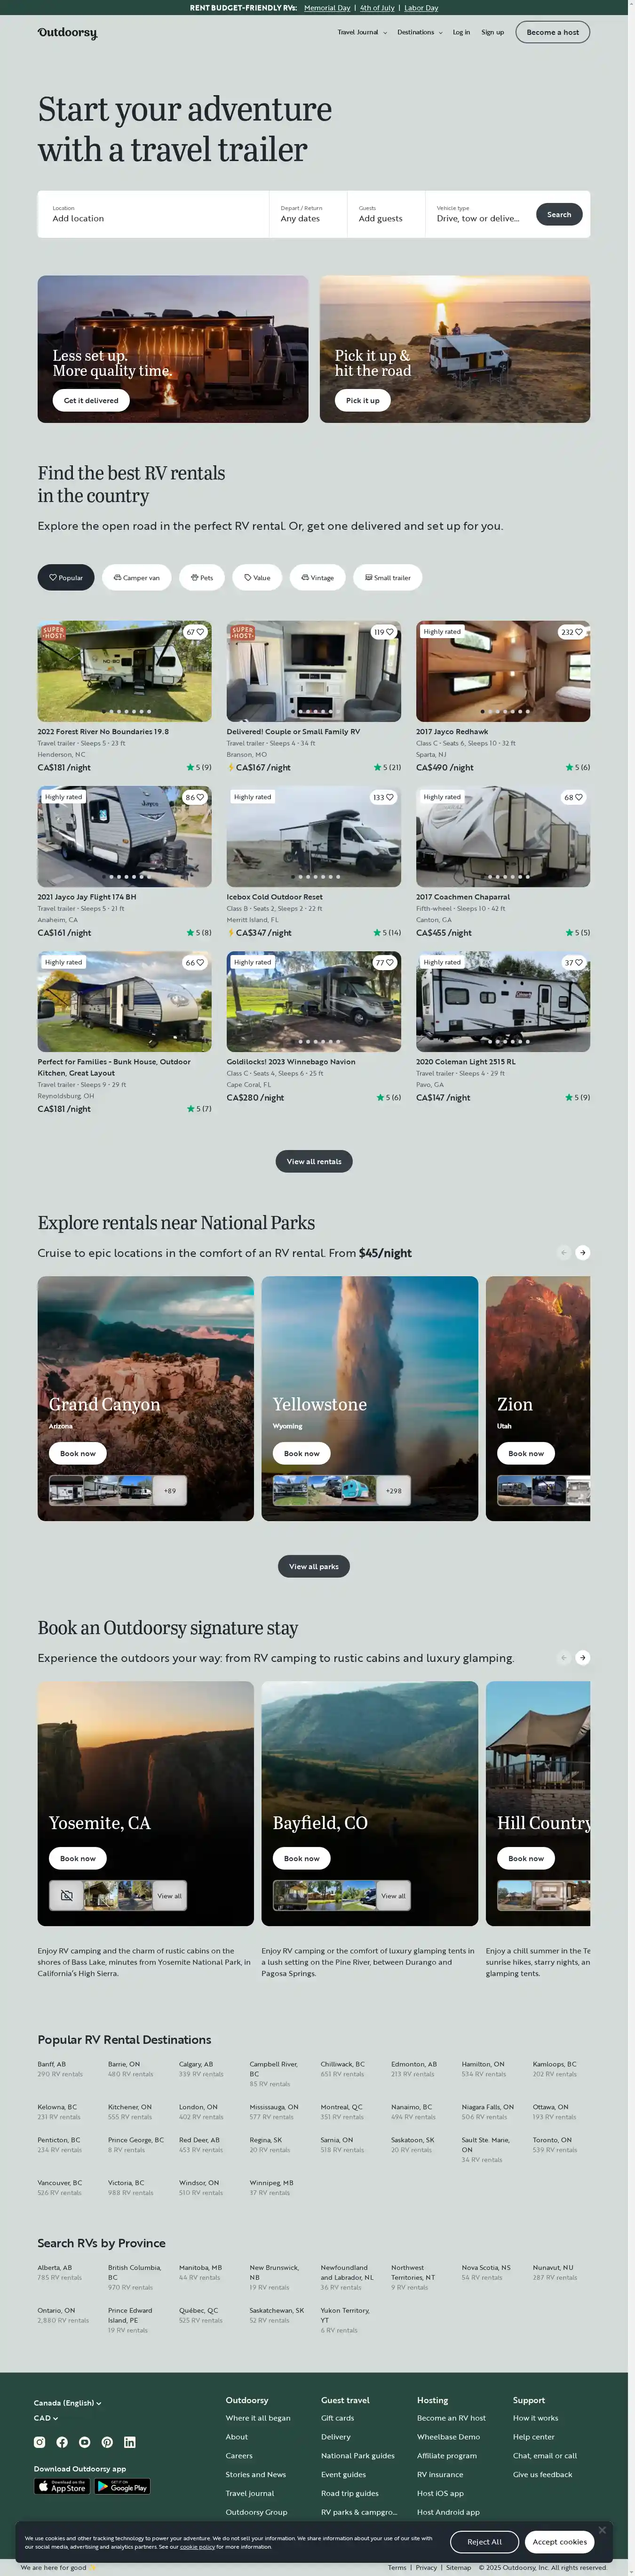This screenshot has width=635, height=2576.
Task: Select the Popular filter chip
Action: tap(66, 577)
